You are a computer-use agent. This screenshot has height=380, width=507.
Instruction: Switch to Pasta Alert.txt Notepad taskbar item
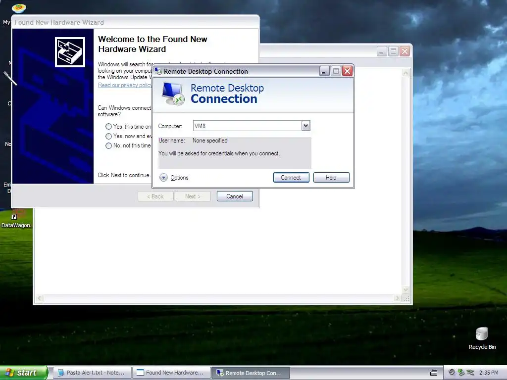click(x=92, y=373)
